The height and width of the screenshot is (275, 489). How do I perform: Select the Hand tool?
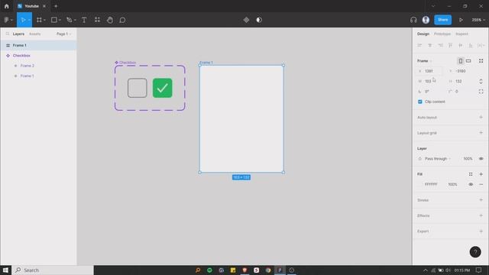coord(110,20)
